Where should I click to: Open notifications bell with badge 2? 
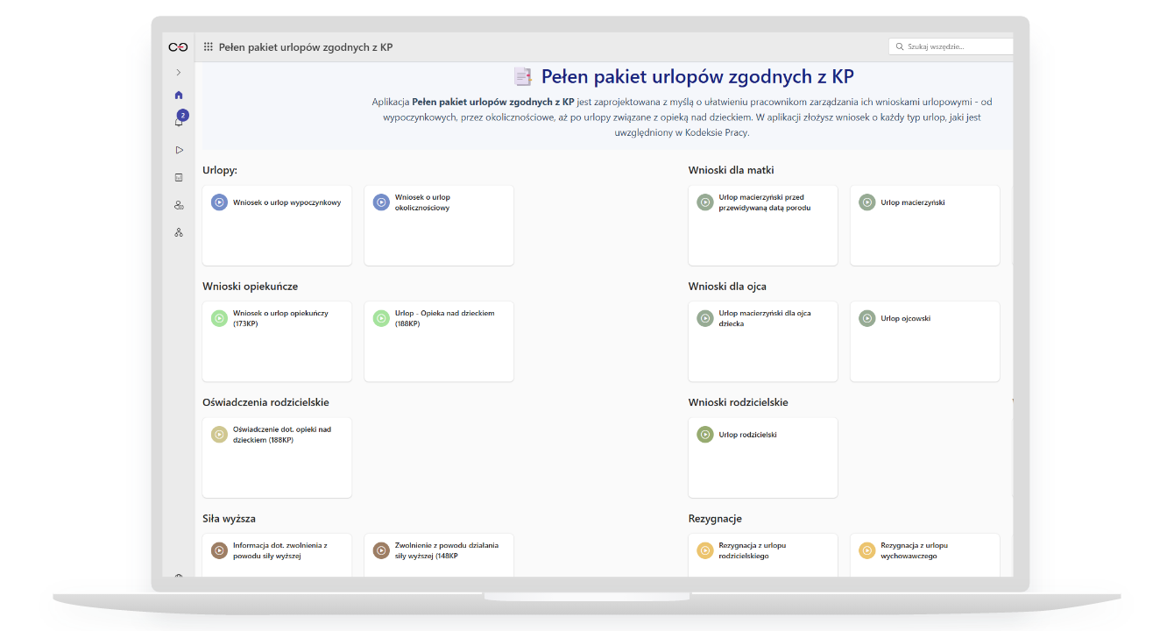point(179,122)
